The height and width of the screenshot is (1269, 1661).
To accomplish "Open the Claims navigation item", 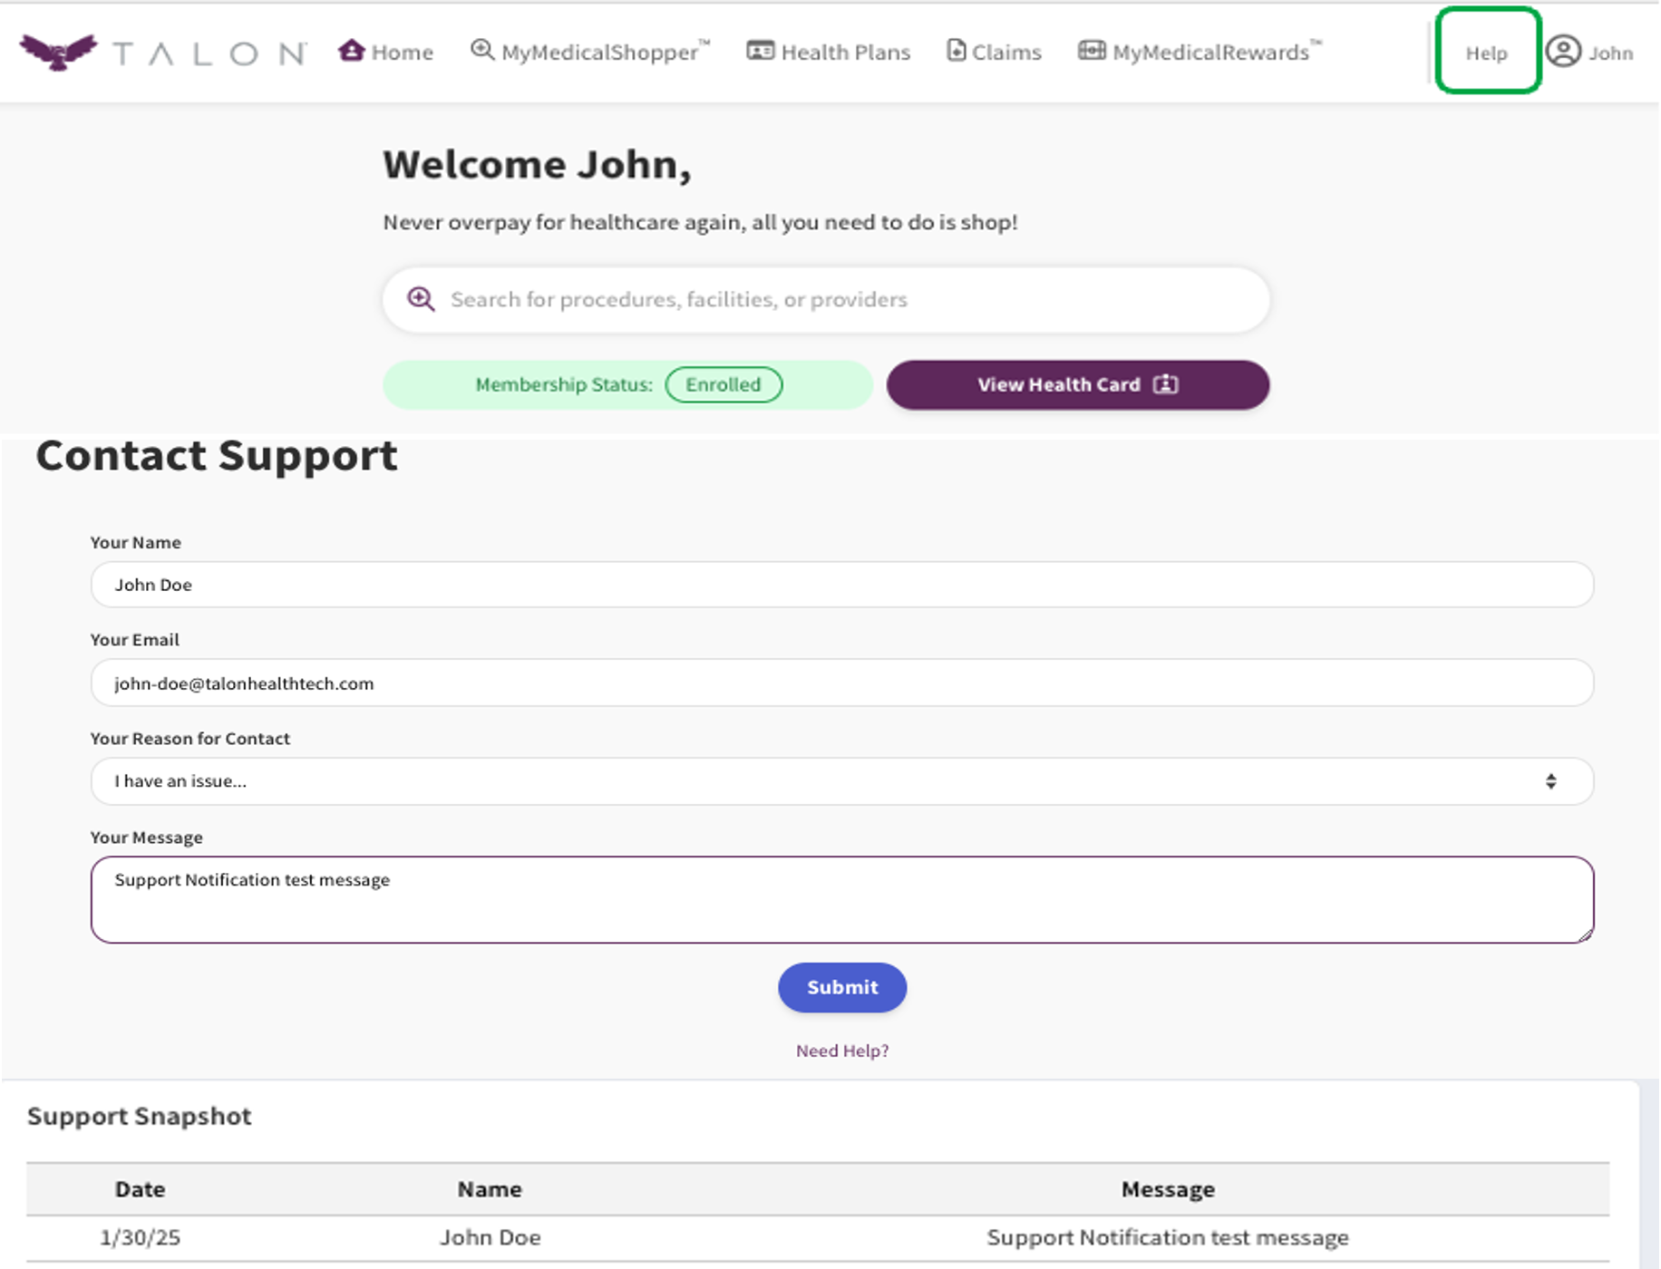I will (x=1005, y=53).
